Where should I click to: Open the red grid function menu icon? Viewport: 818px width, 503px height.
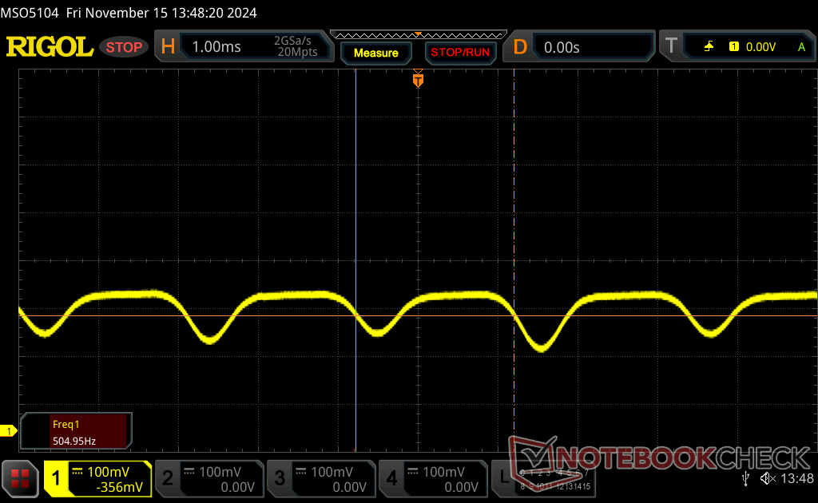(20, 478)
